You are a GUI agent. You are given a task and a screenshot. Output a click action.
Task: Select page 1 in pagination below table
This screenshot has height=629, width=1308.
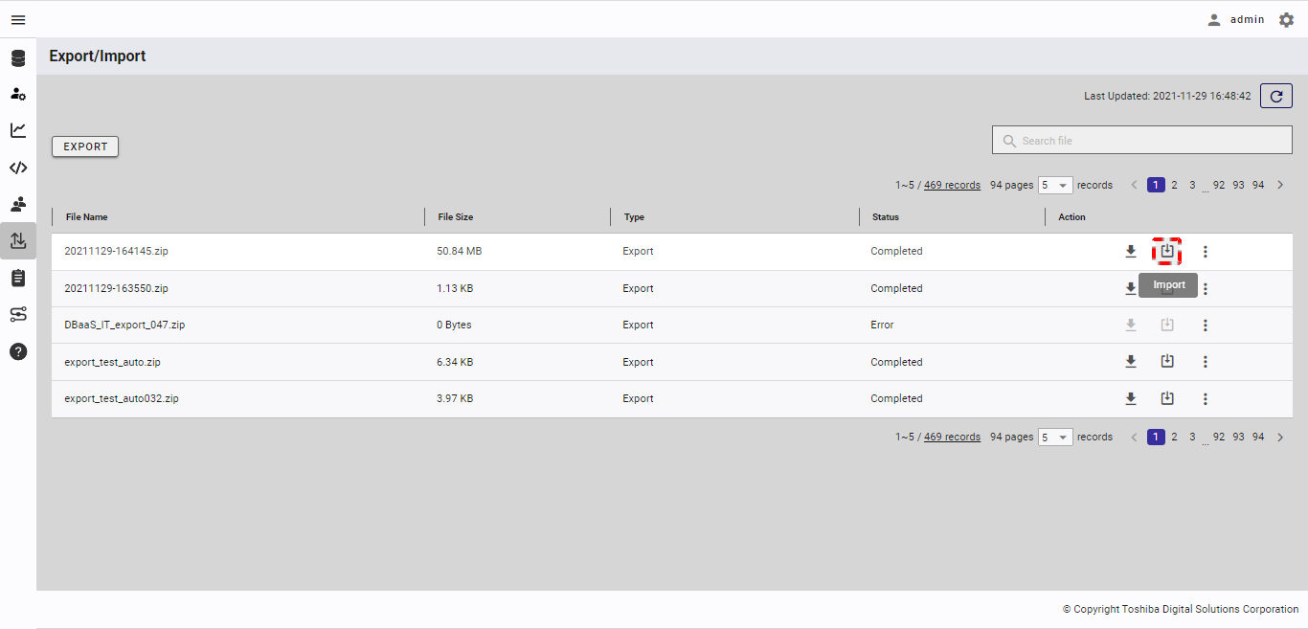1156,437
